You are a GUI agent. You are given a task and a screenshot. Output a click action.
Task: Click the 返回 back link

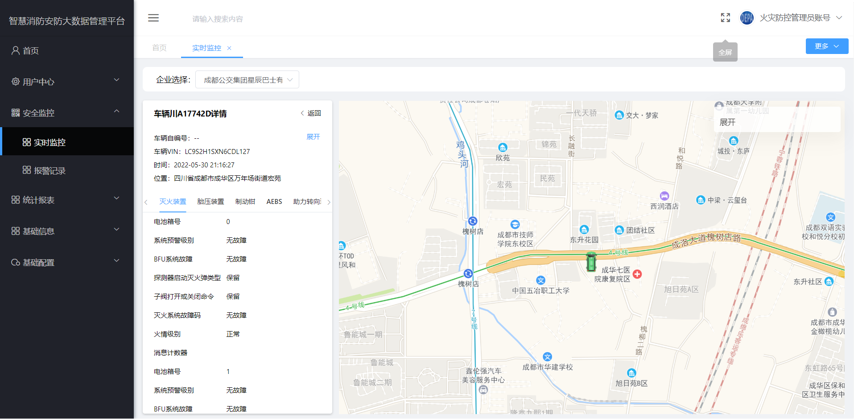click(311, 113)
